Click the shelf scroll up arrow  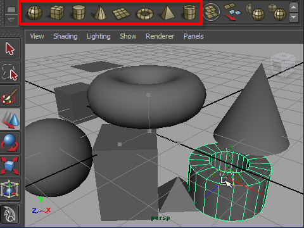[x=294, y=8]
